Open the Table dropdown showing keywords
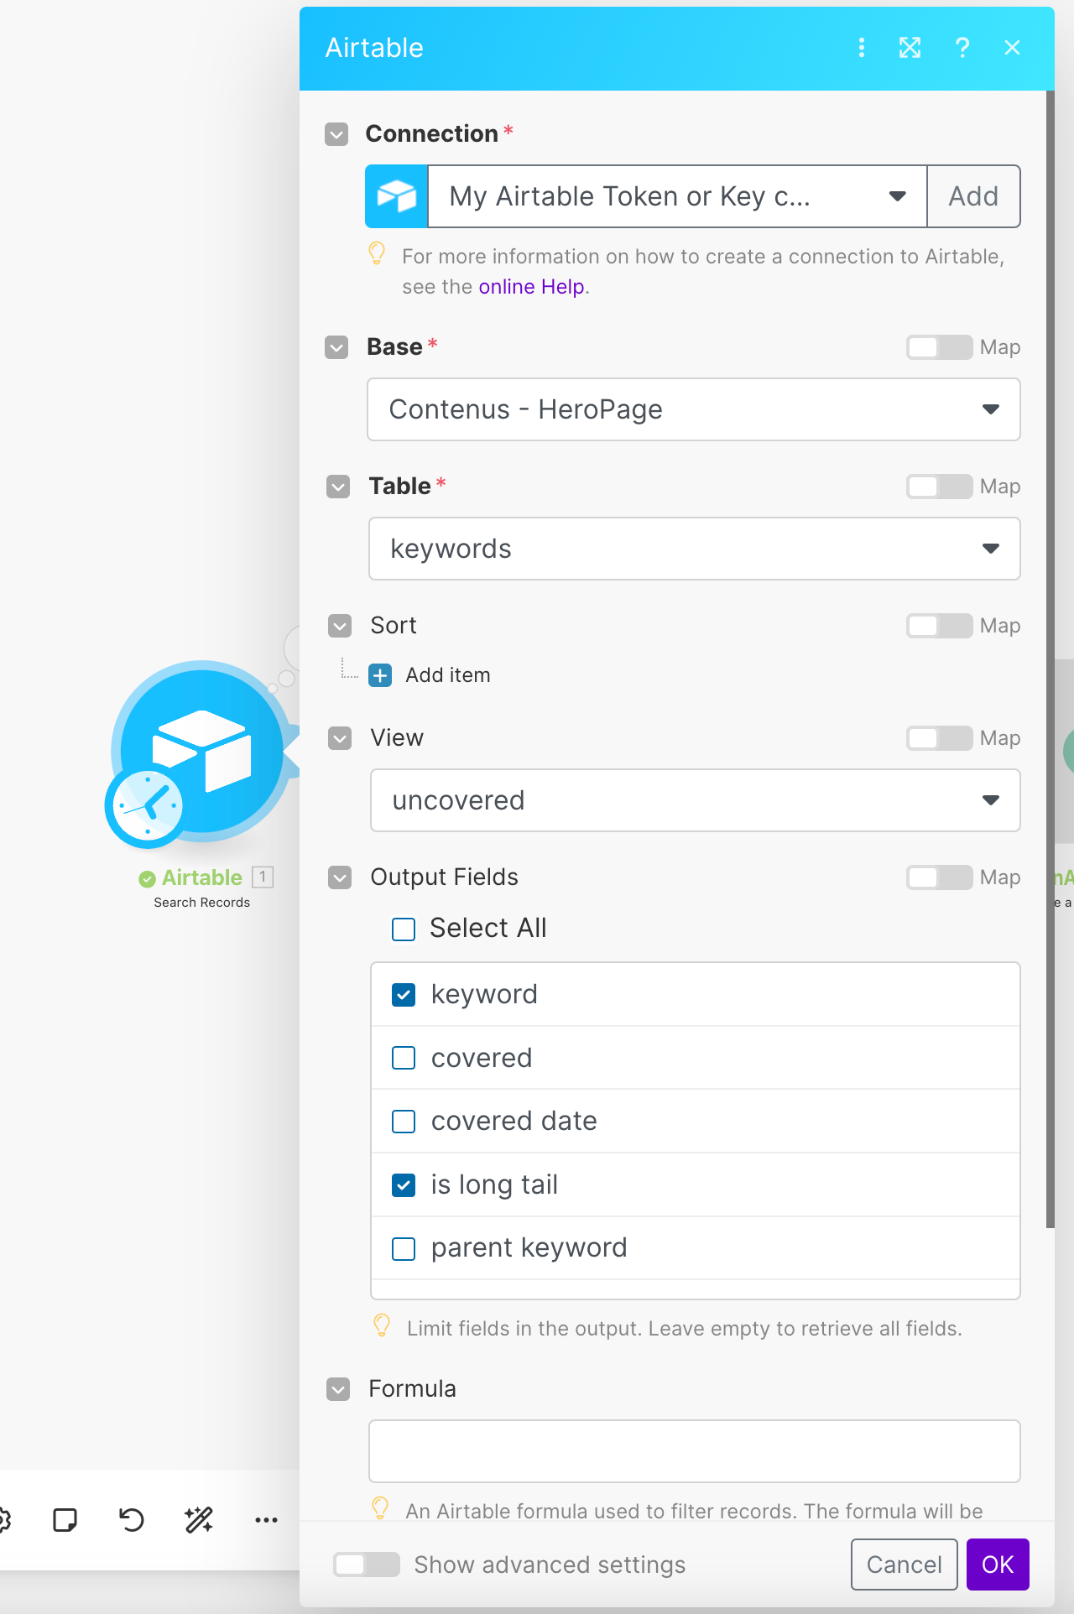Image resolution: width=1074 pixels, height=1614 pixels. 695,549
